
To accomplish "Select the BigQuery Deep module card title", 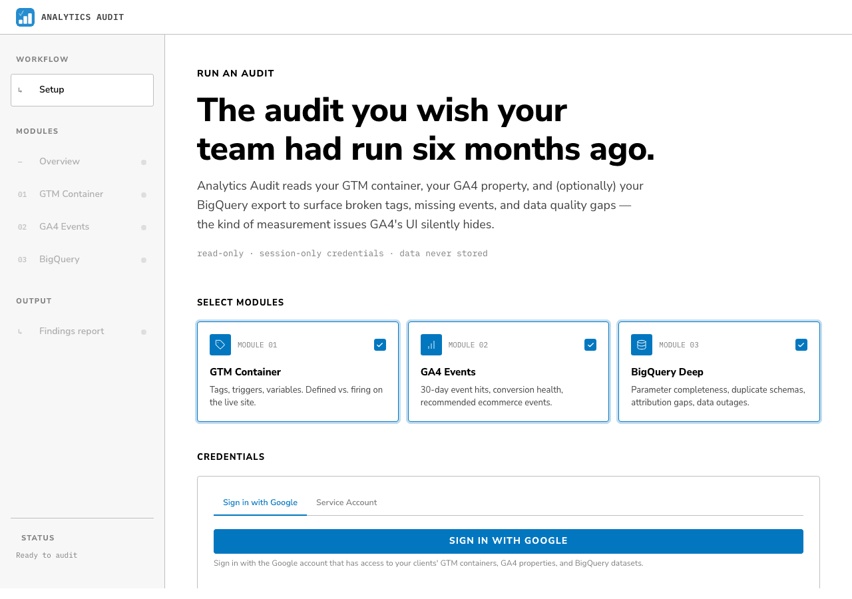I will coord(667,372).
